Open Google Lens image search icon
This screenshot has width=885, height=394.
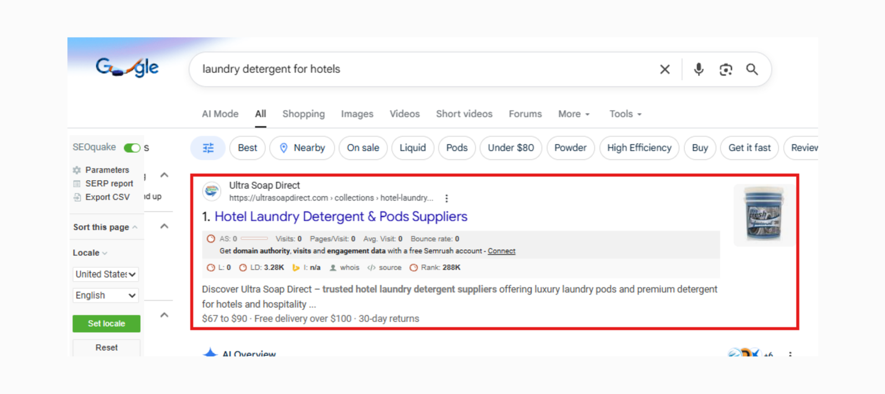726,69
